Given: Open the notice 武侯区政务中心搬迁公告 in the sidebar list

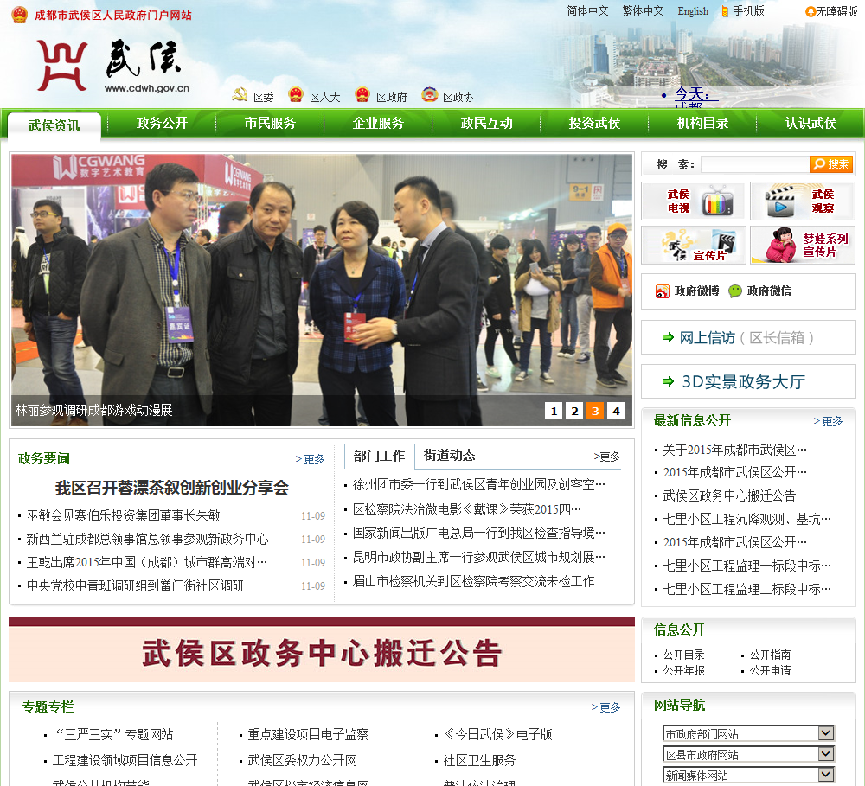Looking at the screenshot, I should pos(728,495).
